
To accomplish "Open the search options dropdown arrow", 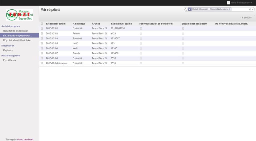I will point(252,9).
